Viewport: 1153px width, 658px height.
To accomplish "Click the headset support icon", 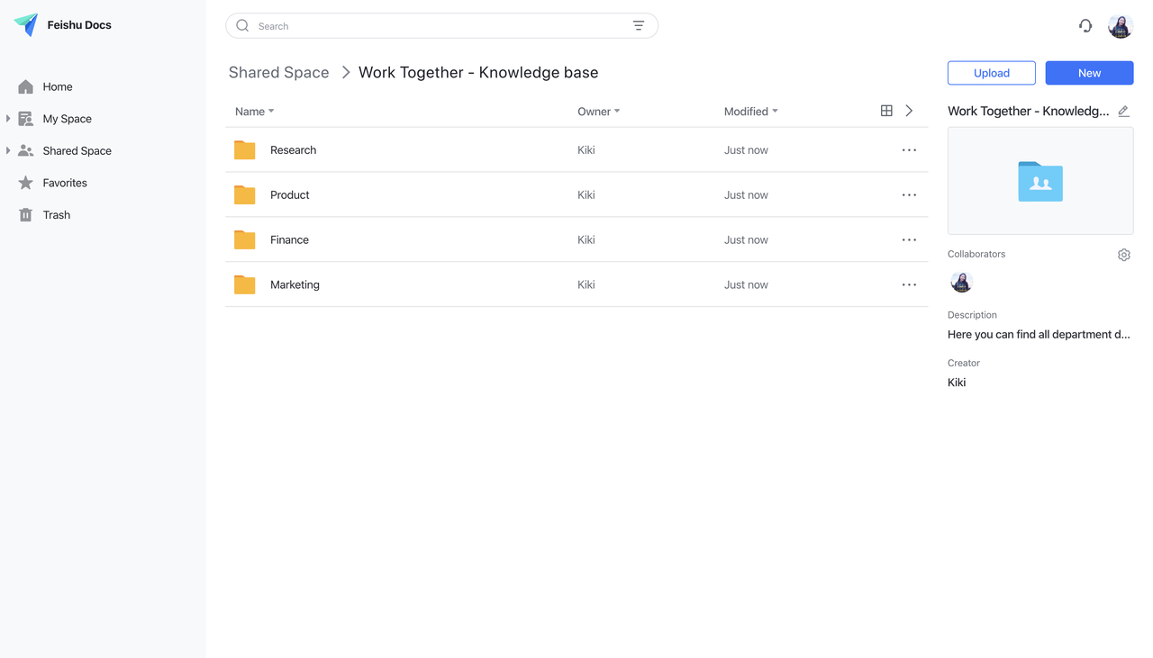I will (1085, 26).
